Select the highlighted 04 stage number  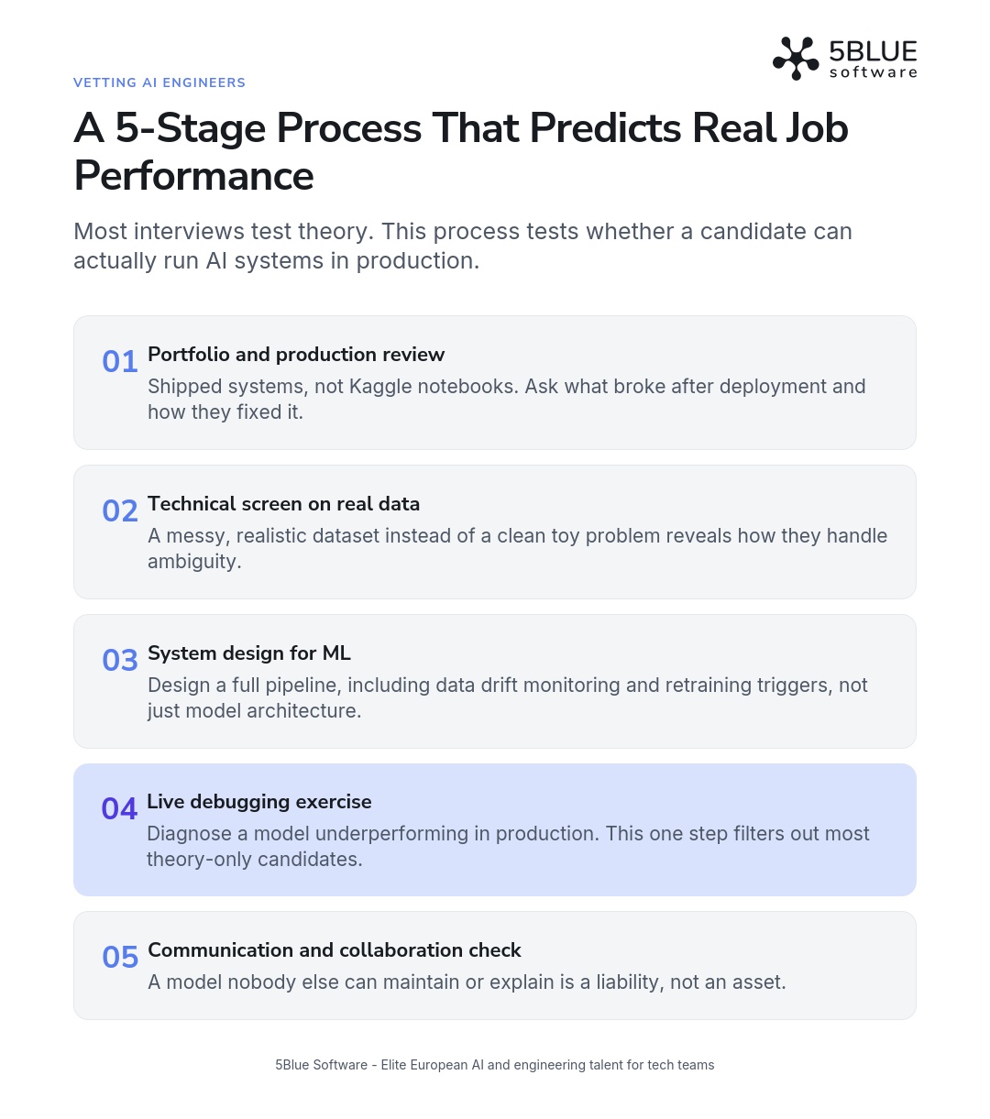tap(119, 809)
